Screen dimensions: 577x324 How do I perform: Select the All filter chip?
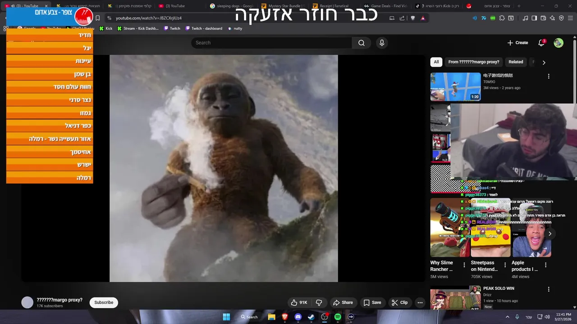436,62
